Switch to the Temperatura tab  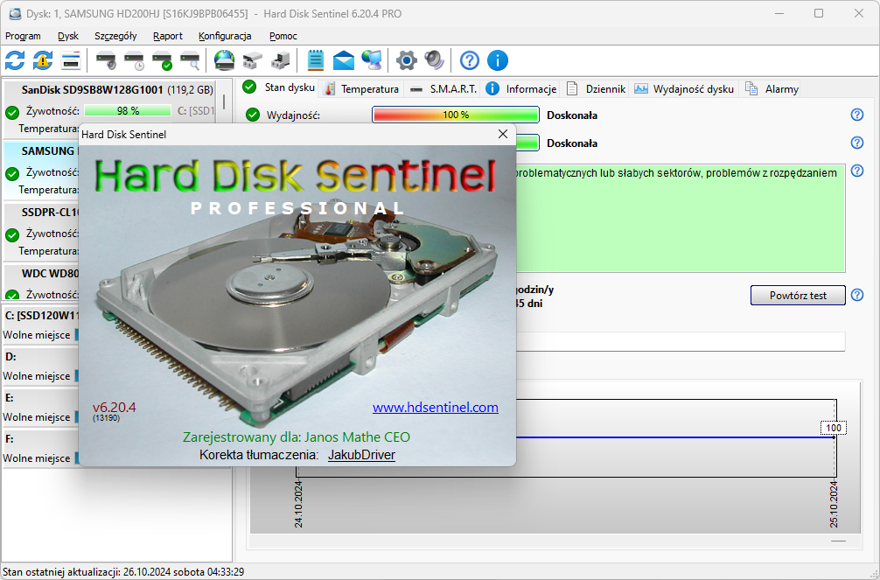pos(362,88)
